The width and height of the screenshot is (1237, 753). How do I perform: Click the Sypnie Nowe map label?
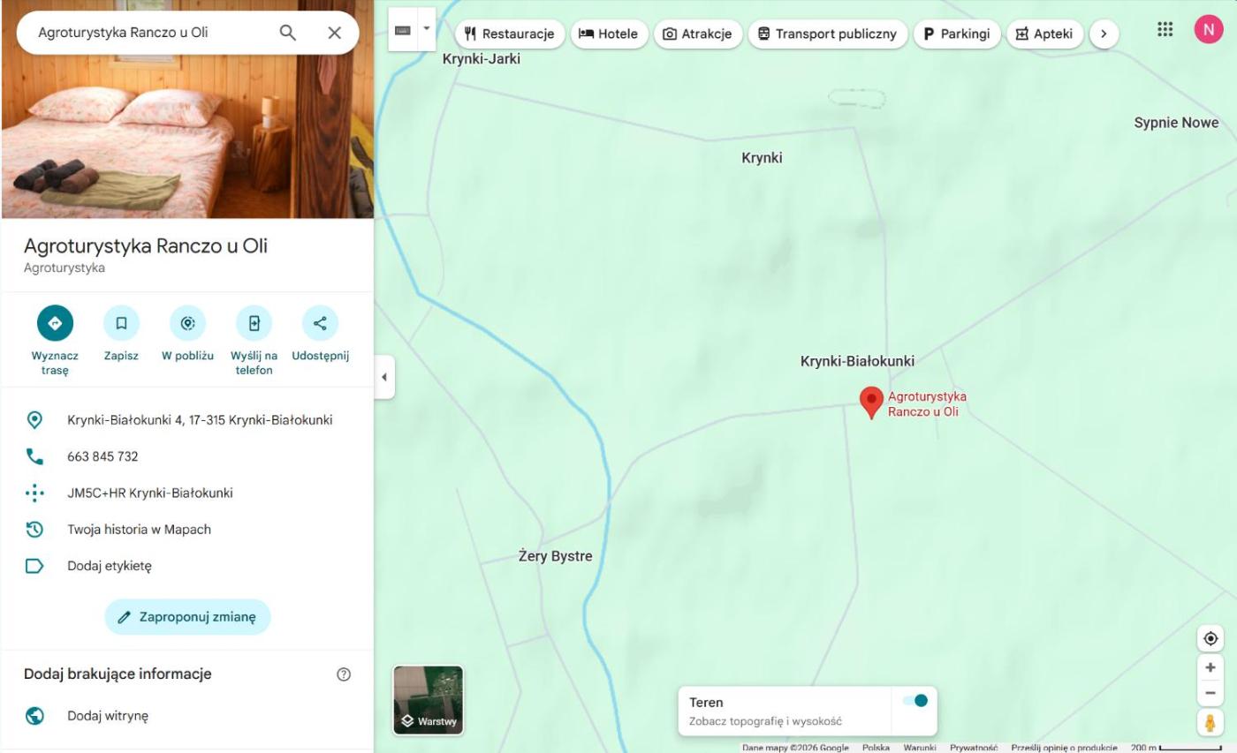(1176, 123)
